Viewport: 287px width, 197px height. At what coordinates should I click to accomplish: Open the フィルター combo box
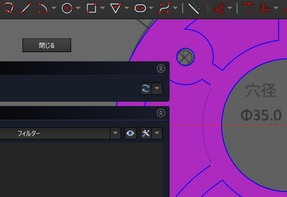coord(60,133)
